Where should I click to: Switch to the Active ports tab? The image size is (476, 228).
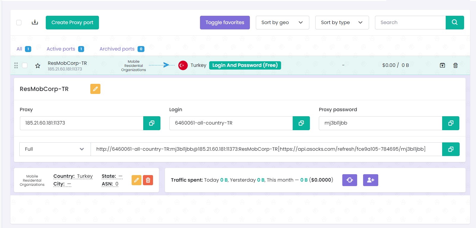tap(61, 49)
